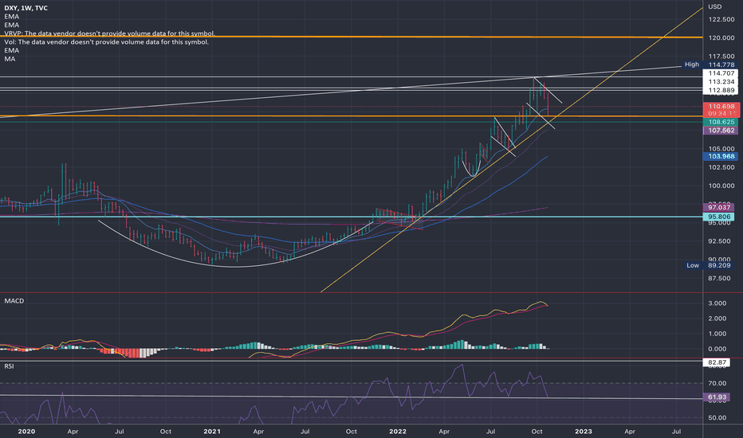This screenshot has width=743, height=438.
Task: Select the third EMA legend entry above MA
Action: pos(12,51)
